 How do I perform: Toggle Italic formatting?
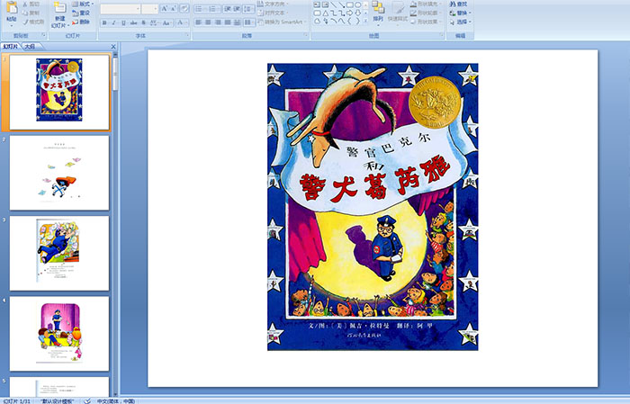(x=113, y=22)
